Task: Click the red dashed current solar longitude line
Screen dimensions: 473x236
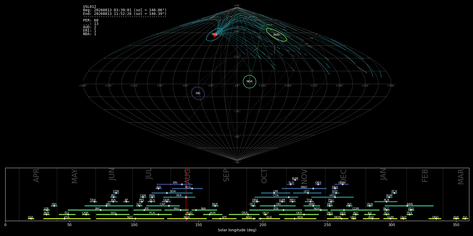Action: (x=186, y=194)
